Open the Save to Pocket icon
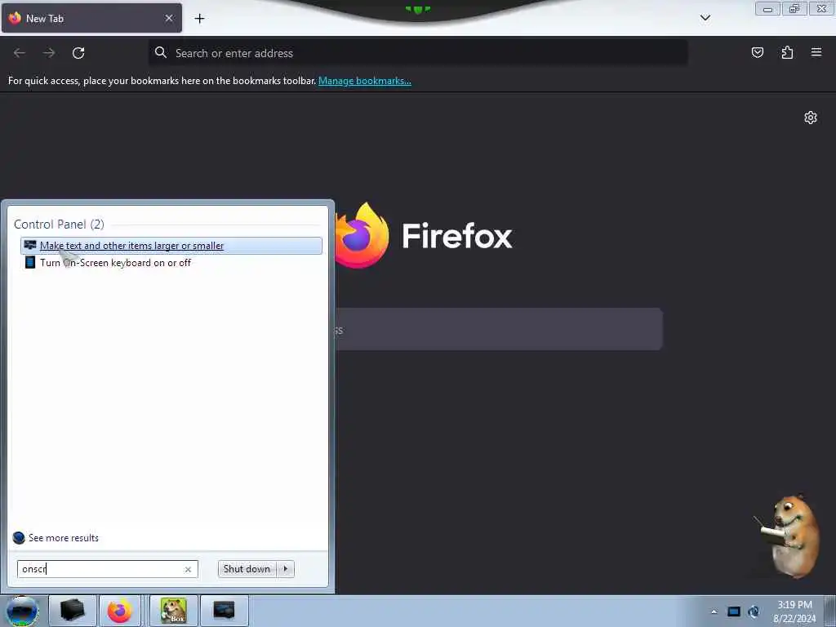 point(757,52)
